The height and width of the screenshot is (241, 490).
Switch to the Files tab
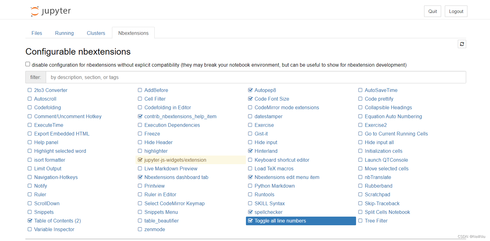[x=37, y=33]
